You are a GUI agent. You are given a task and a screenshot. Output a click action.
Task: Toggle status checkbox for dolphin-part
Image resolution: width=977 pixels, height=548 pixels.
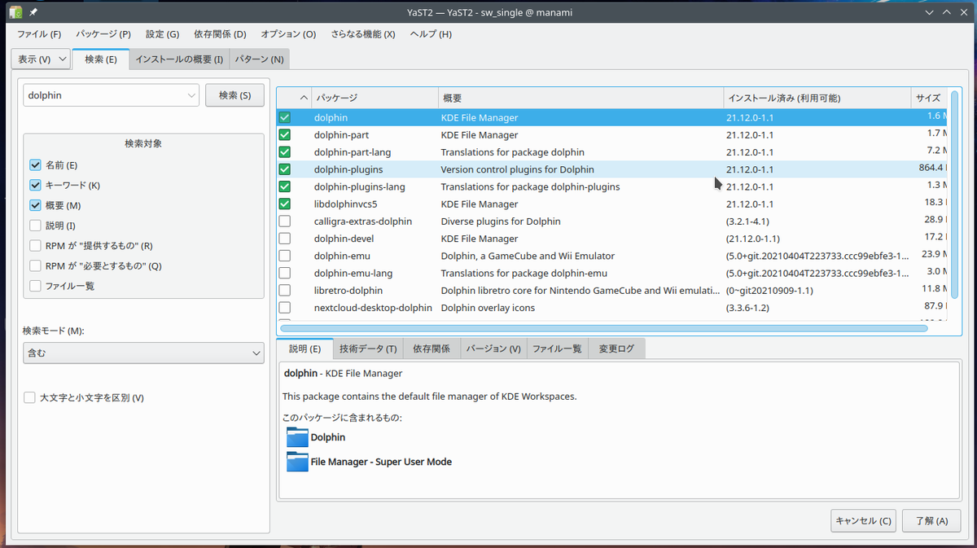tap(284, 134)
